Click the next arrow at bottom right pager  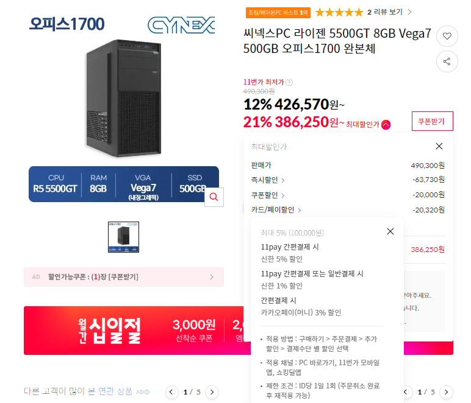click(x=447, y=392)
